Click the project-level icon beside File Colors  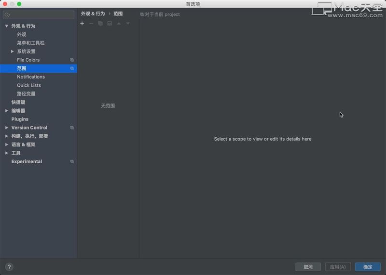tap(72, 60)
